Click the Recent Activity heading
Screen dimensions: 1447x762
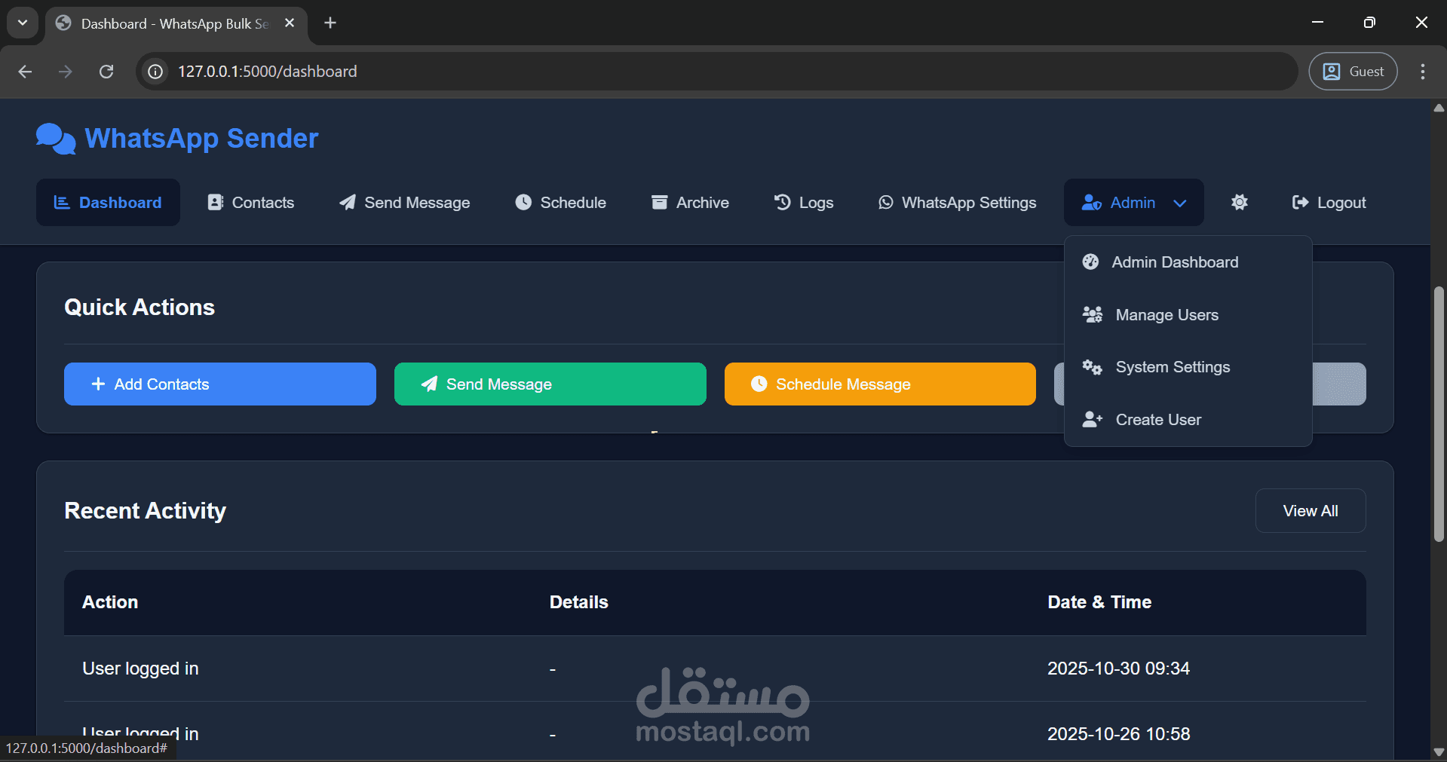(146, 511)
